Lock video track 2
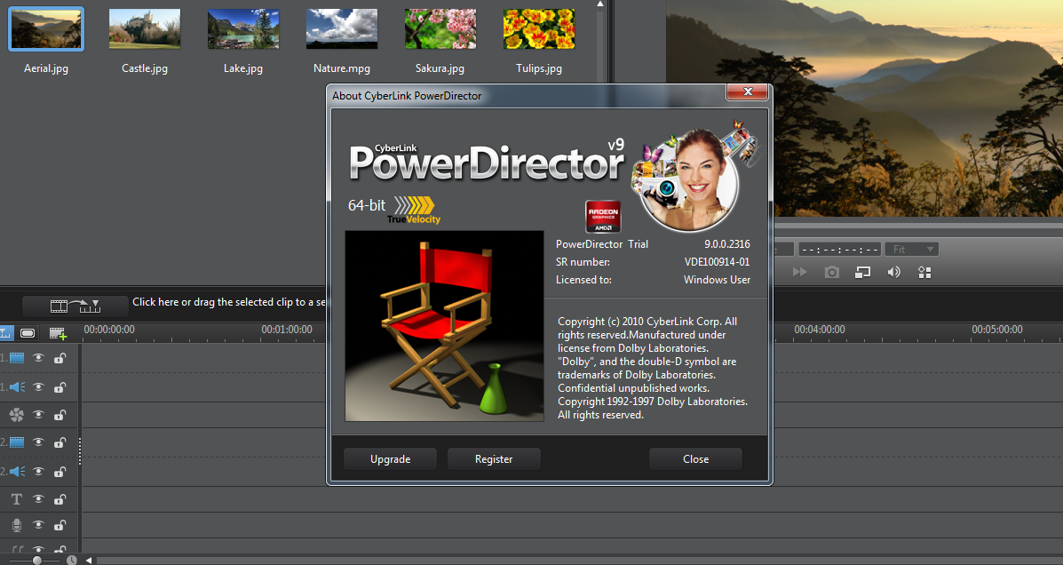 click(x=59, y=442)
